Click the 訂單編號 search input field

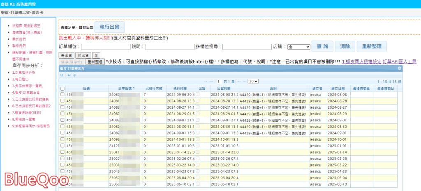pyautogui.click(x=106, y=47)
